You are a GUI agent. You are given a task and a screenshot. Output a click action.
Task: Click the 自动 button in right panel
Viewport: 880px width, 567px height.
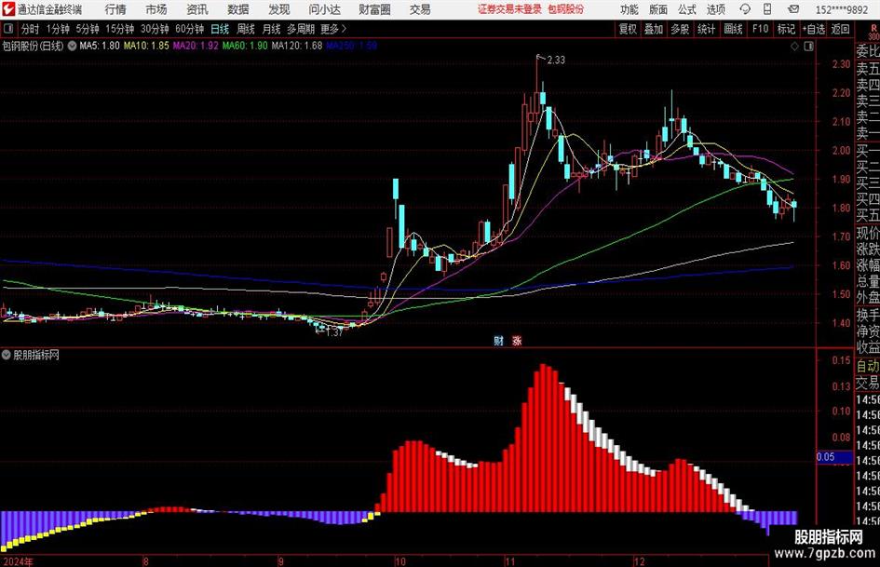point(868,366)
